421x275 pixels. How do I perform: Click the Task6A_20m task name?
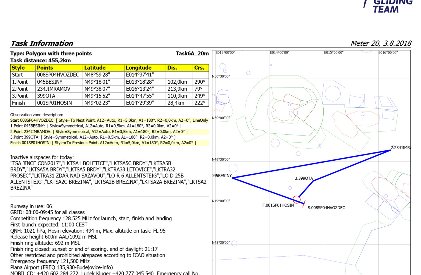(192, 54)
